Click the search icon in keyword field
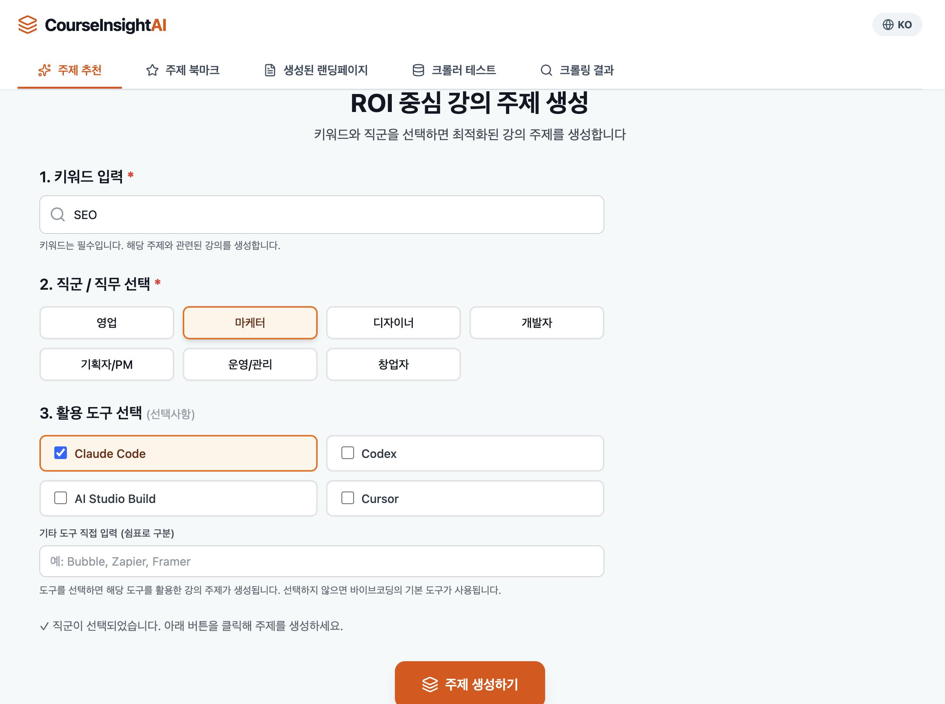The width and height of the screenshot is (945, 704). pos(58,214)
